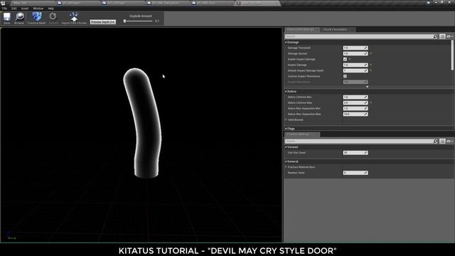Toggle Custom Impact Resistance checkbox
Screen dimensions: 455x256
345,76
